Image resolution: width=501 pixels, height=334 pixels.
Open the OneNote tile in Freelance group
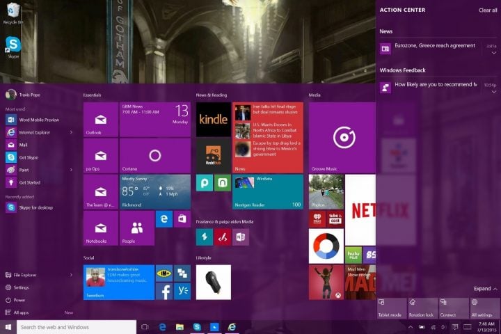point(241,237)
